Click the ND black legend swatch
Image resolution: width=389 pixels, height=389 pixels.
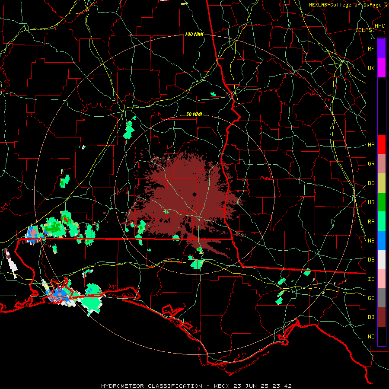pos(382,336)
